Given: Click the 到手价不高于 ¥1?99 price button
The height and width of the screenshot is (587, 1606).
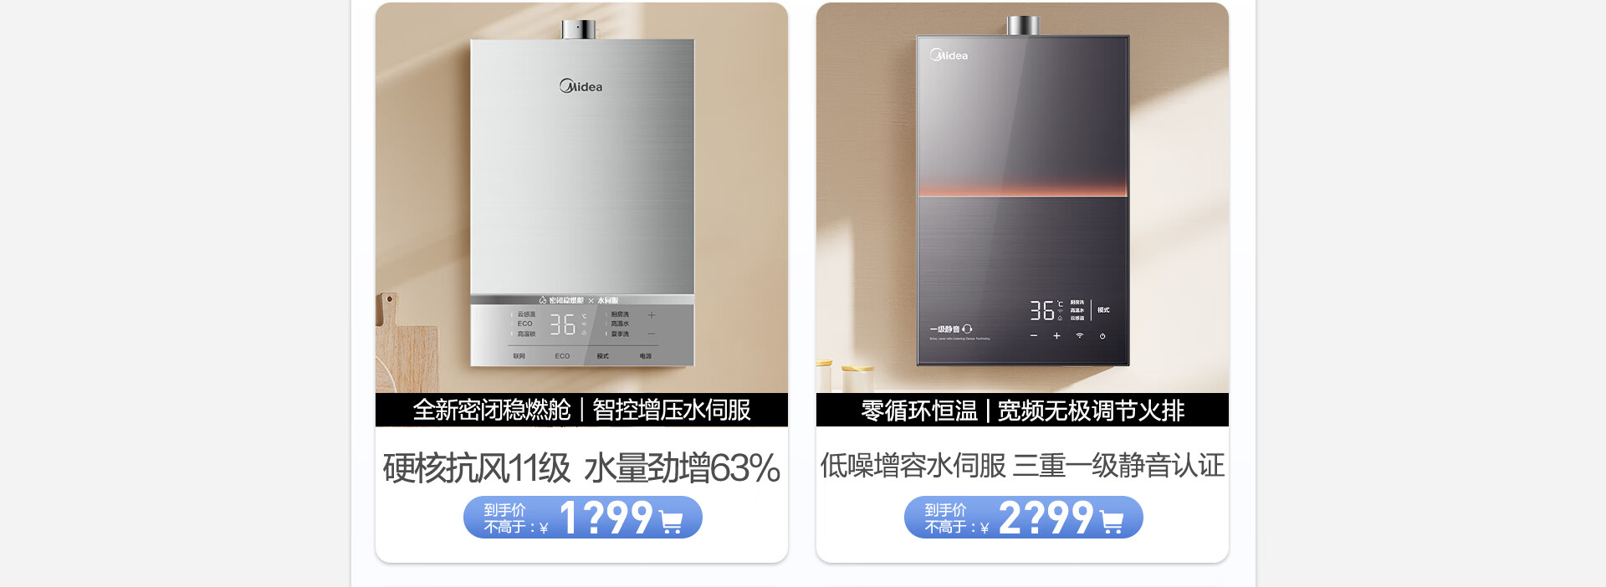Looking at the screenshot, I should (x=583, y=518).
